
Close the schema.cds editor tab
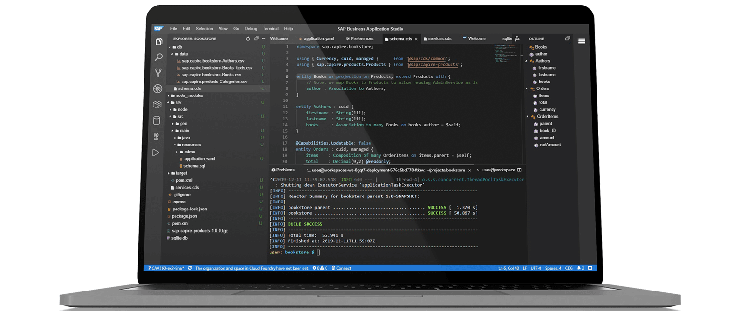pyautogui.click(x=416, y=39)
